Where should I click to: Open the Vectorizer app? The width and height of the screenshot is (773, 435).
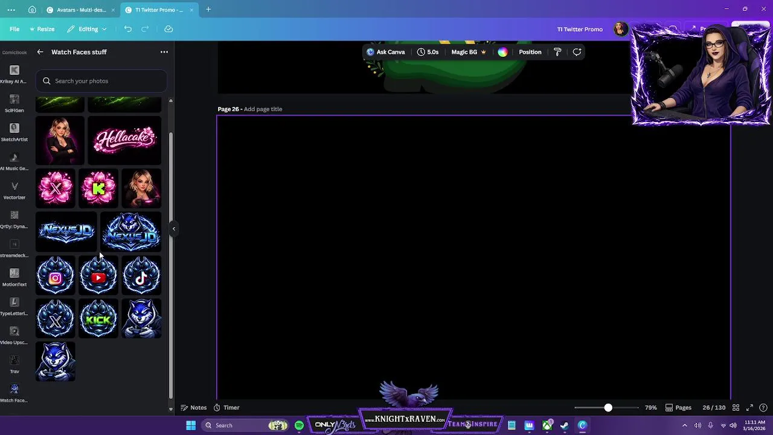14,190
